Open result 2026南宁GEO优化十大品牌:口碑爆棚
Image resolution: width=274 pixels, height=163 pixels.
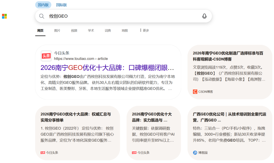tap(107, 68)
